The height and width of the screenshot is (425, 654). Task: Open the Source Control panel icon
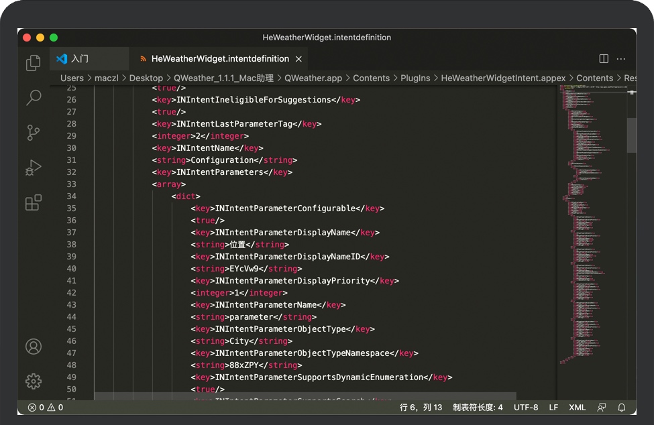(x=33, y=133)
